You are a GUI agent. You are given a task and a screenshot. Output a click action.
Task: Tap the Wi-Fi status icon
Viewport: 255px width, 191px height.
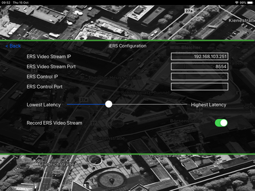click(237, 3)
